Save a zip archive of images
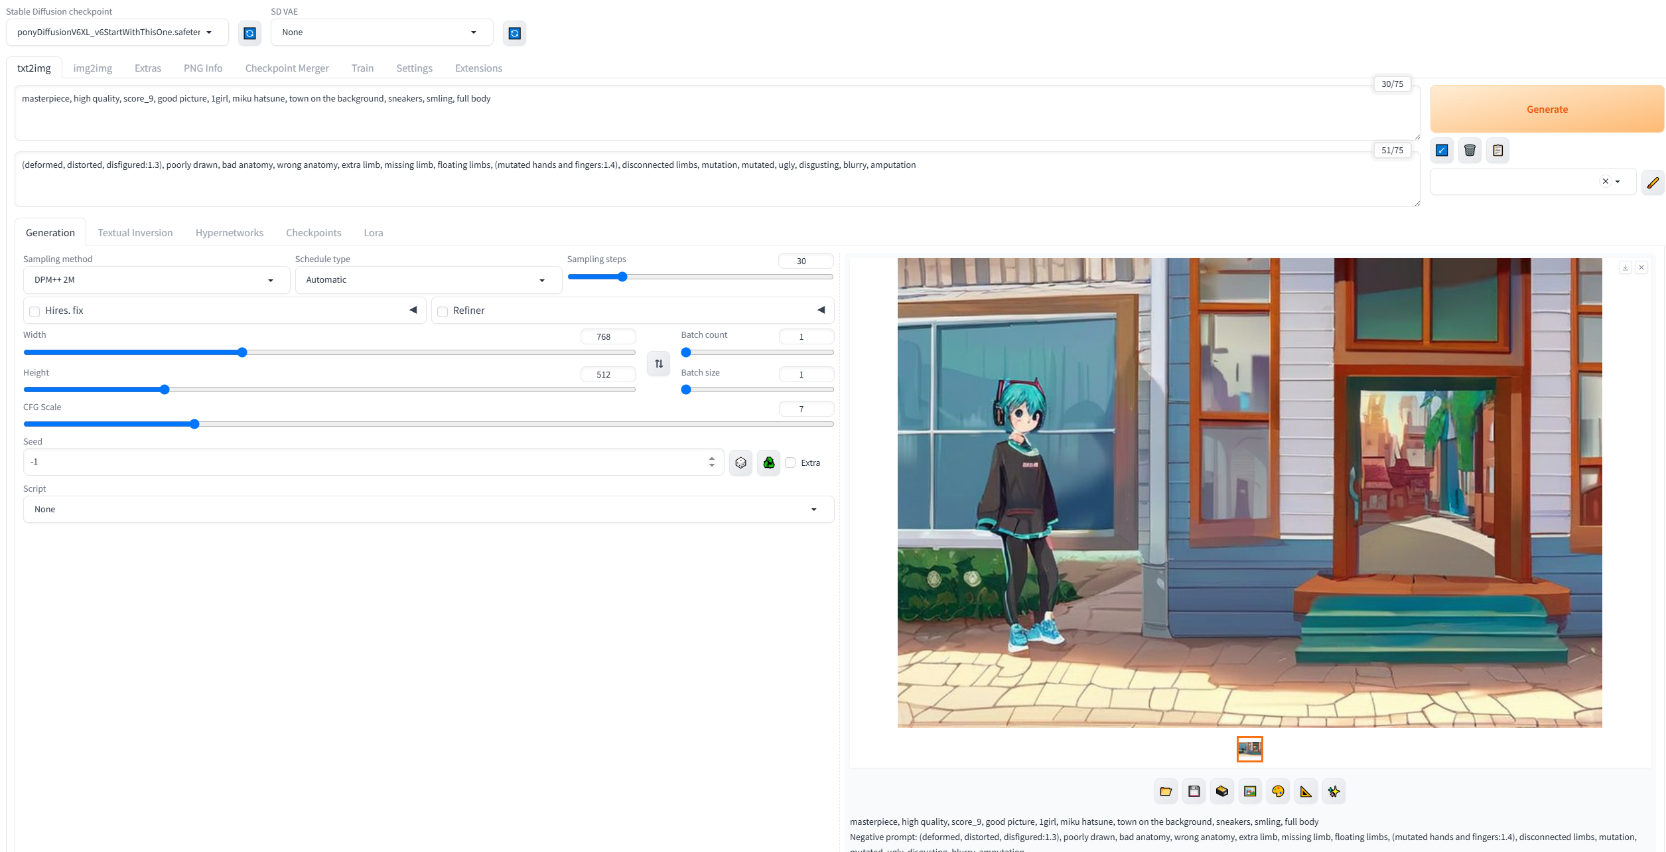Screen dimensions: 1666x852 [1221, 791]
